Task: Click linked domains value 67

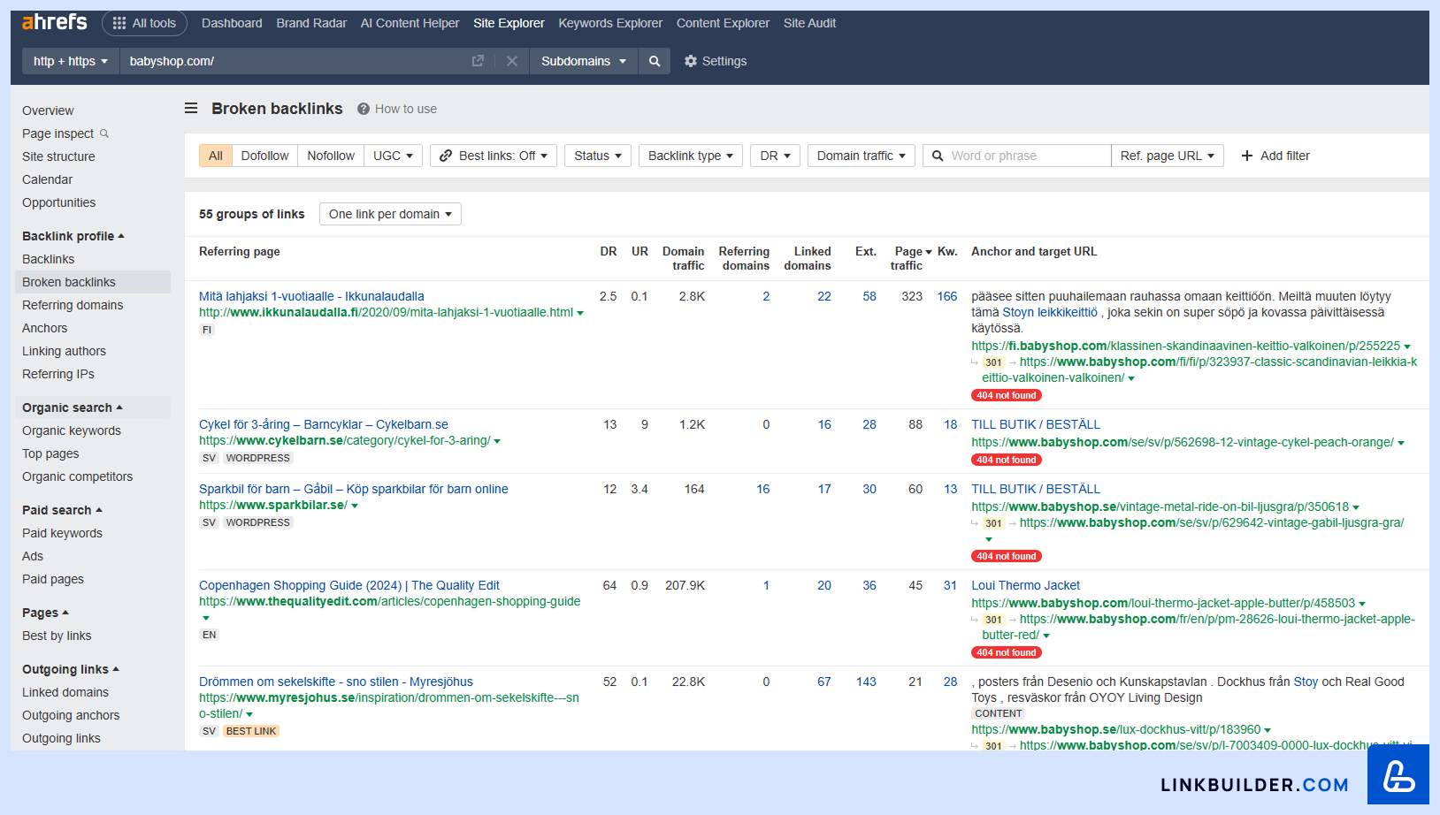Action: click(823, 682)
